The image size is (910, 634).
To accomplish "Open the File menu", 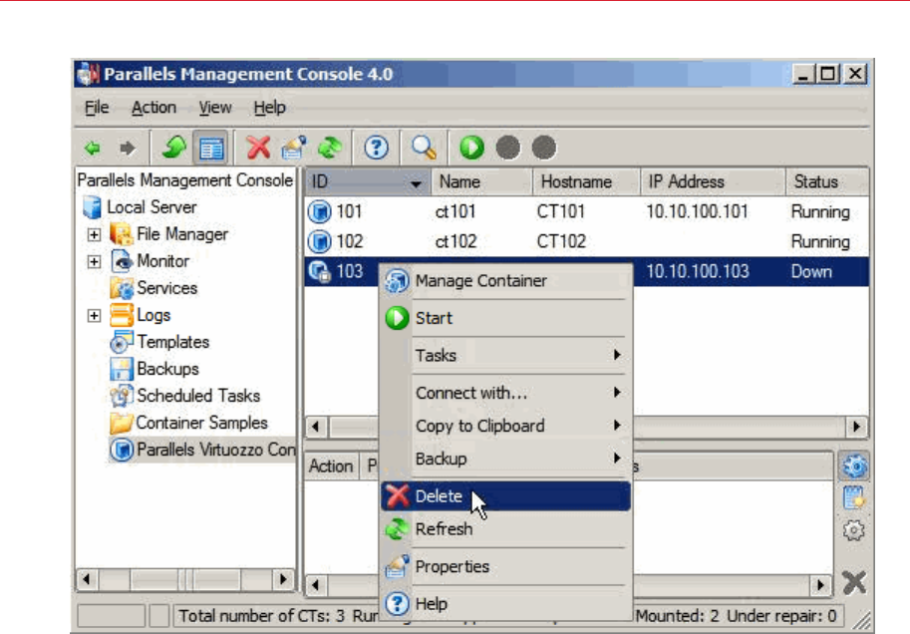I will pyautogui.click(x=97, y=108).
